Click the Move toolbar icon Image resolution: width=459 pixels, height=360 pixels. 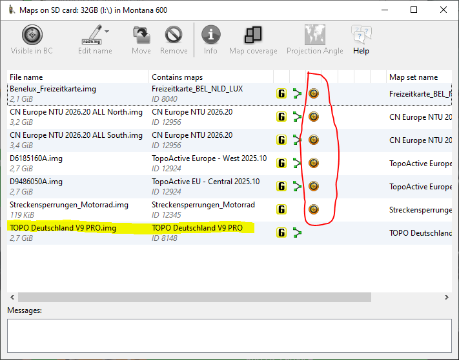[141, 35]
